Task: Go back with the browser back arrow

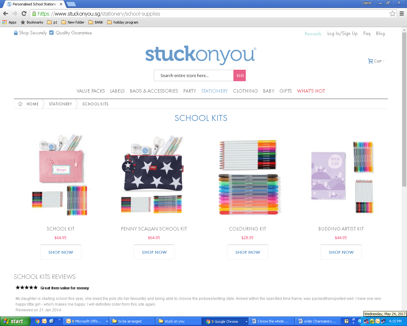Action: coord(5,13)
